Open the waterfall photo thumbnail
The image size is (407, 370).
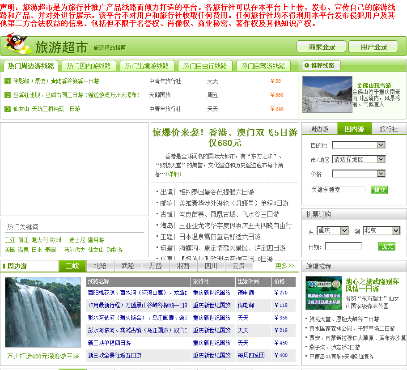coord(43,312)
